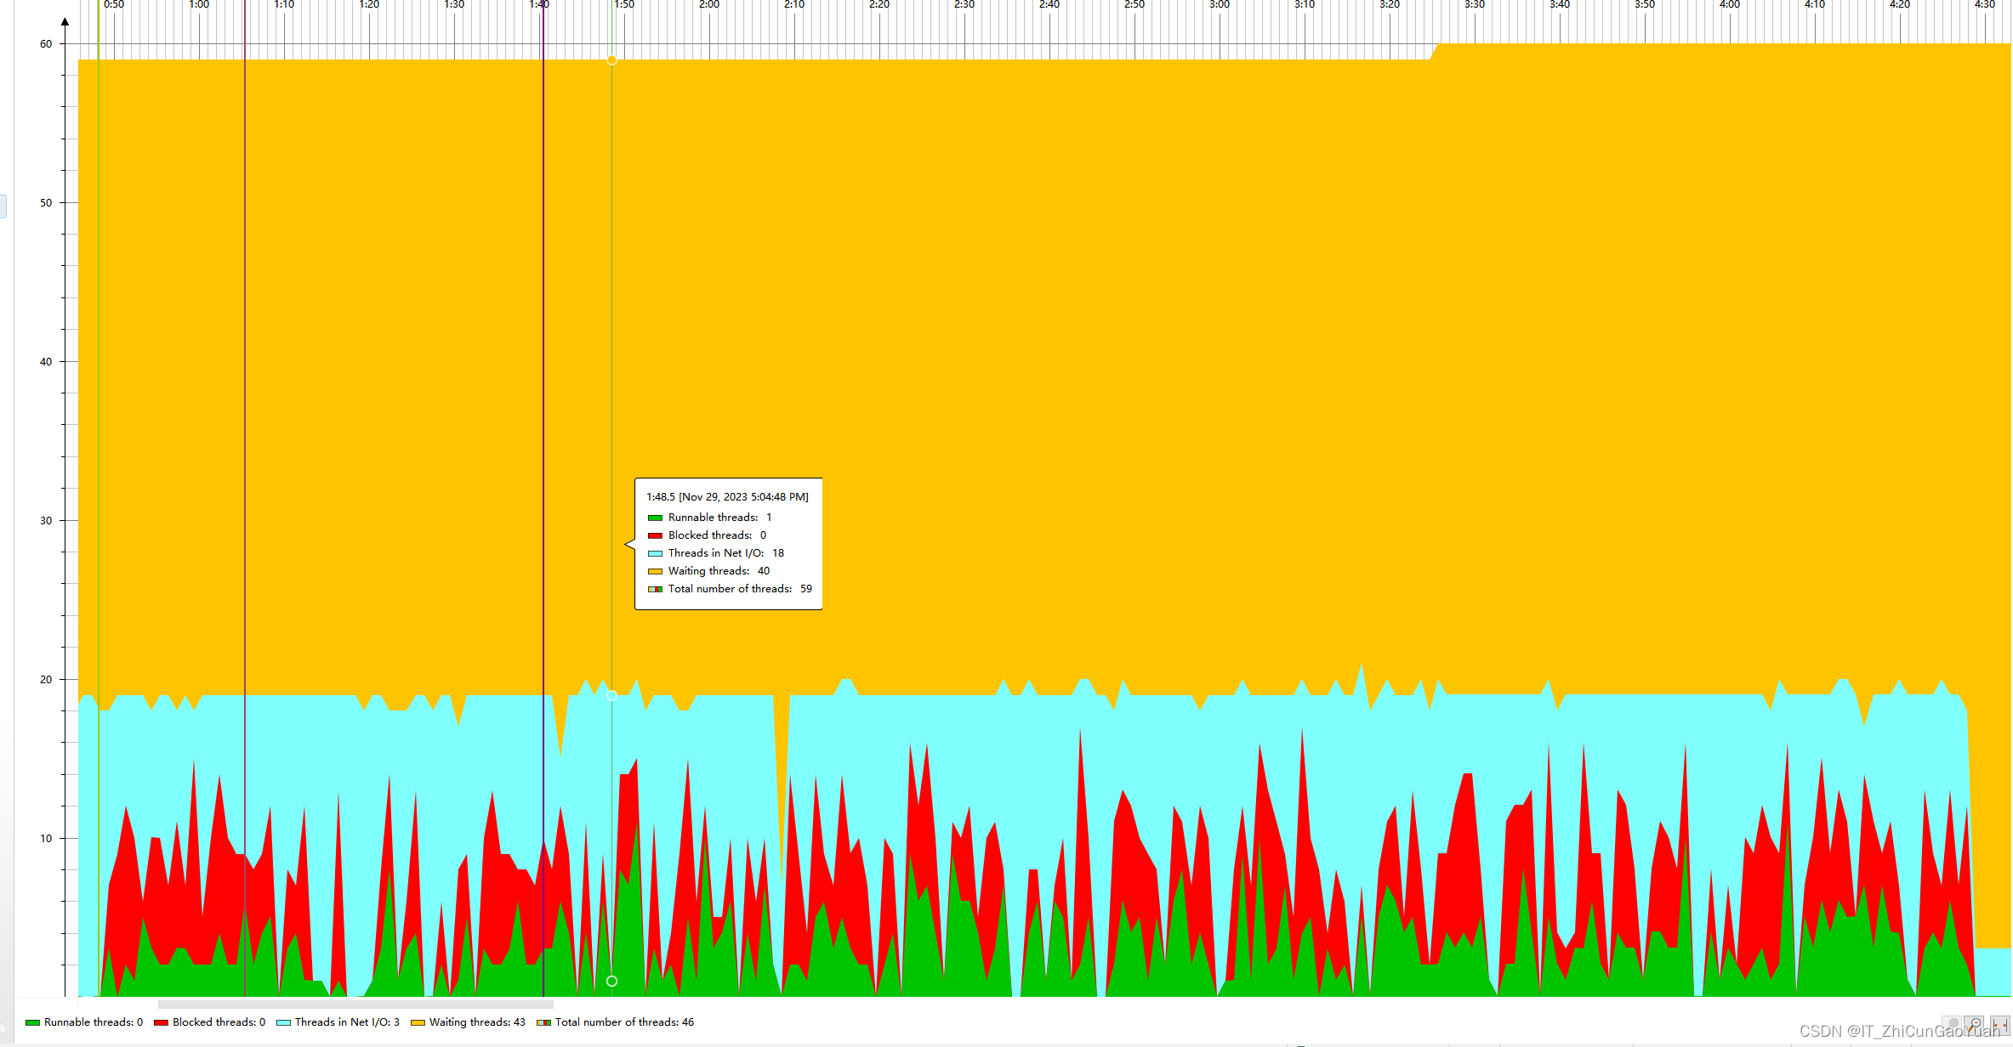The width and height of the screenshot is (2013, 1047).
Task: Click the 4:00 mark on the time axis
Action: point(1730,5)
